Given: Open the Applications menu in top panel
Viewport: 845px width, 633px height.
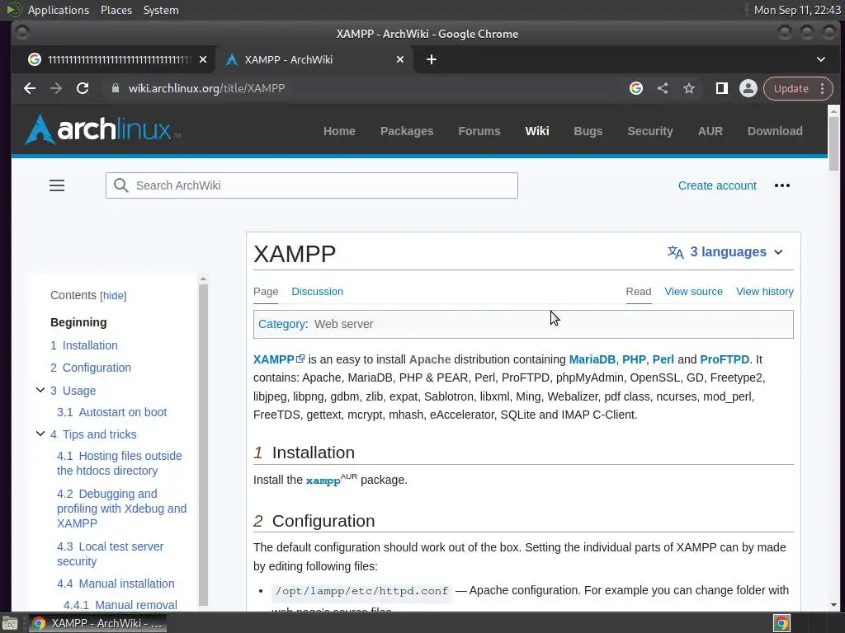Looking at the screenshot, I should click(x=59, y=10).
